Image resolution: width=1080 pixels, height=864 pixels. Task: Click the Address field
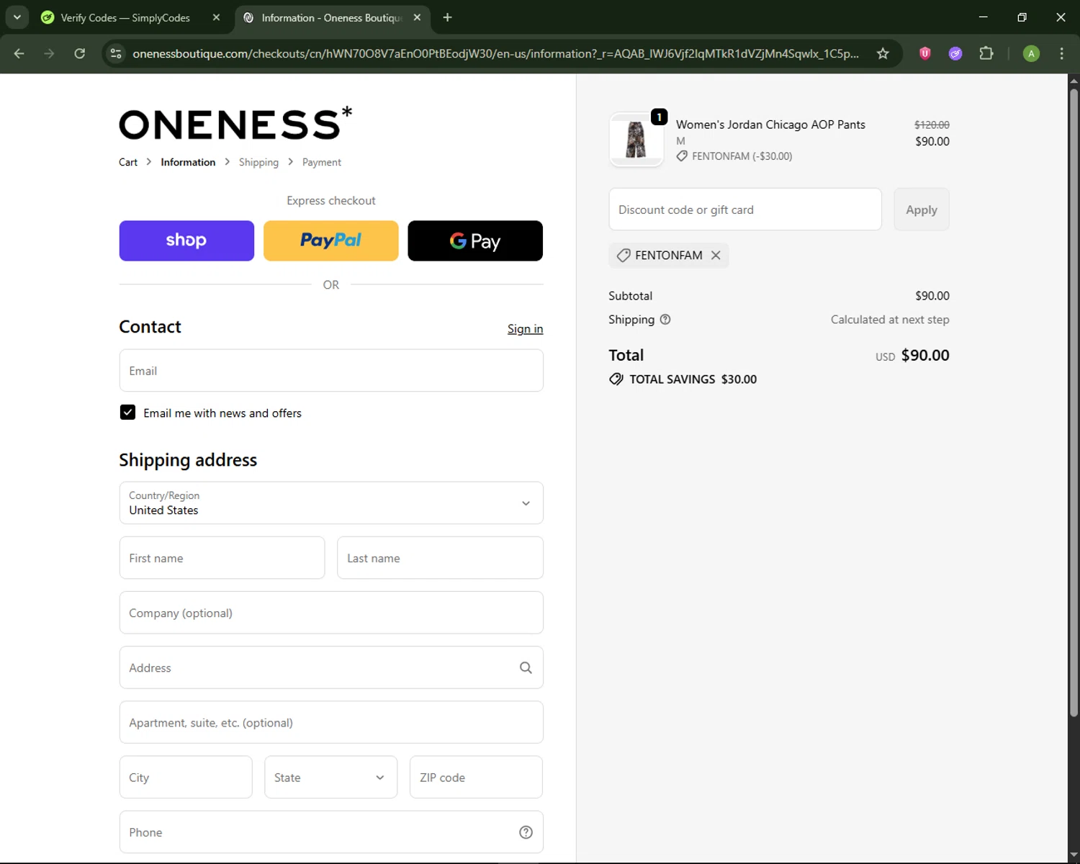(x=331, y=667)
